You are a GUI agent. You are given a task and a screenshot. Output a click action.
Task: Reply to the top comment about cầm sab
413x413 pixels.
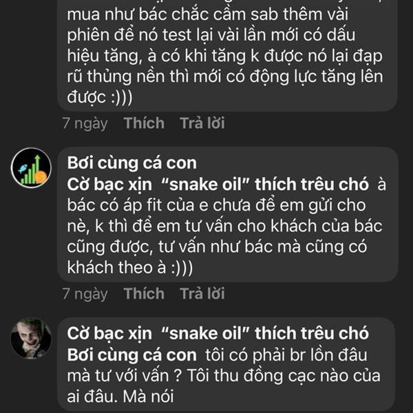(202, 123)
